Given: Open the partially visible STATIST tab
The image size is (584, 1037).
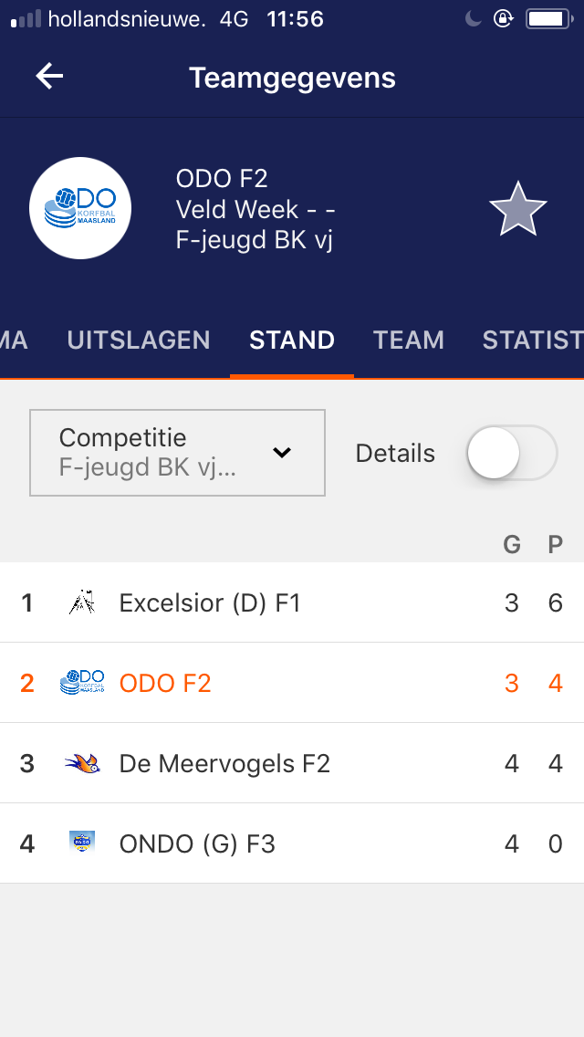Looking at the screenshot, I should (532, 340).
